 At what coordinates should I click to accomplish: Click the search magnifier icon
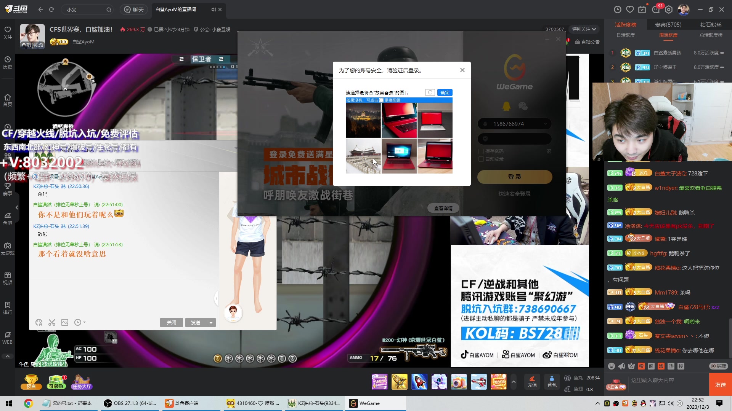tap(109, 10)
